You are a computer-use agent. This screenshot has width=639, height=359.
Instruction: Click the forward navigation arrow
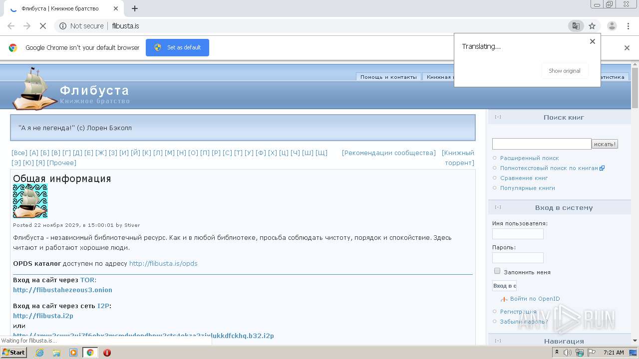[27, 26]
